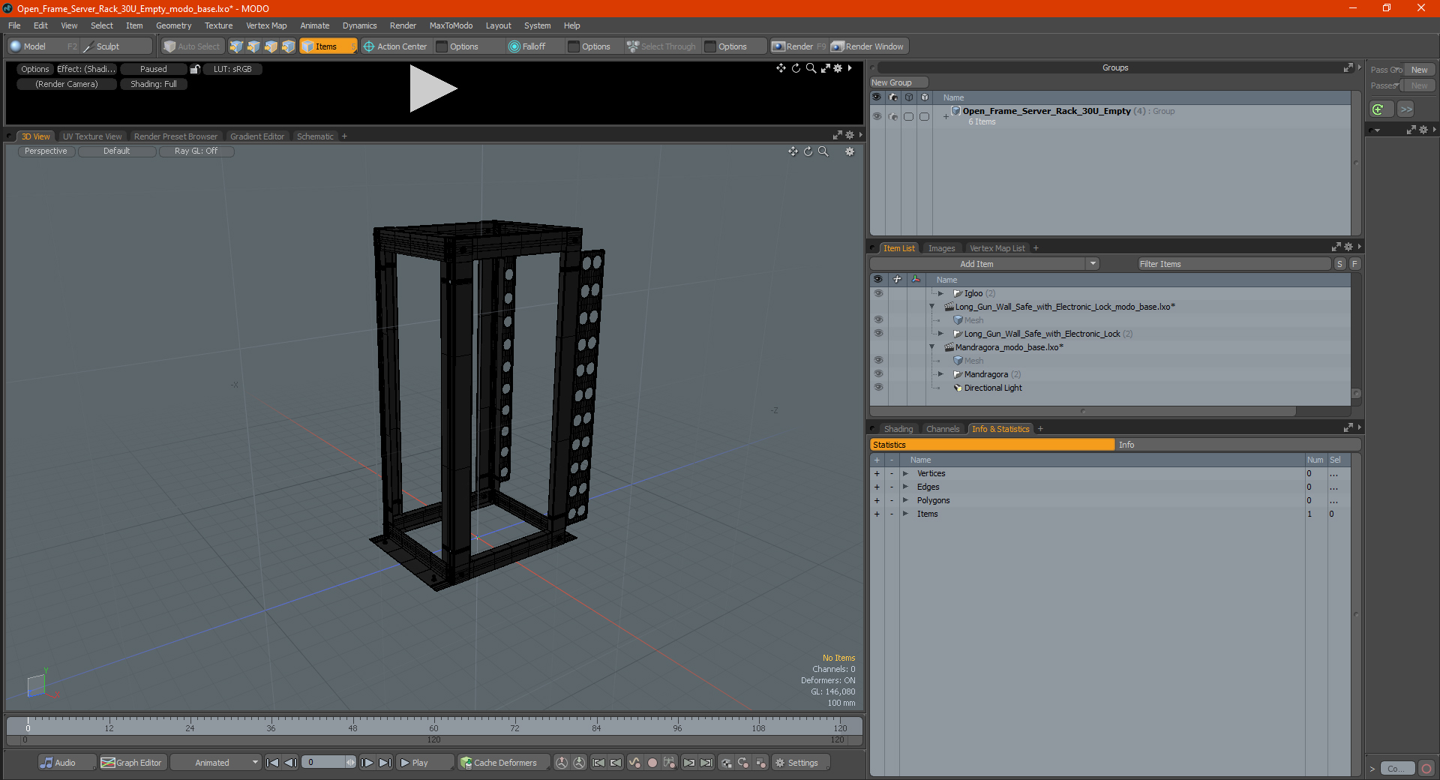The height and width of the screenshot is (780, 1440).
Task: Toggle visibility of Directional Light
Action: click(x=878, y=388)
